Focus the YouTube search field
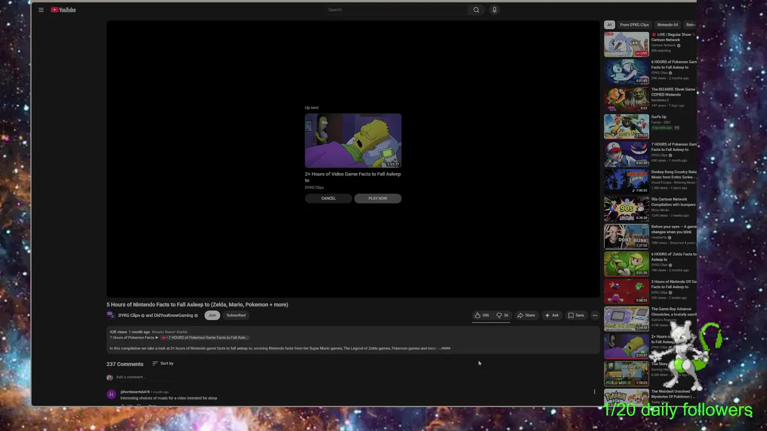 click(396, 10)
